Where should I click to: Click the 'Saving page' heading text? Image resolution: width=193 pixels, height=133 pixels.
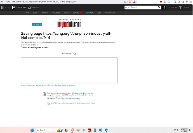point(66,35)
